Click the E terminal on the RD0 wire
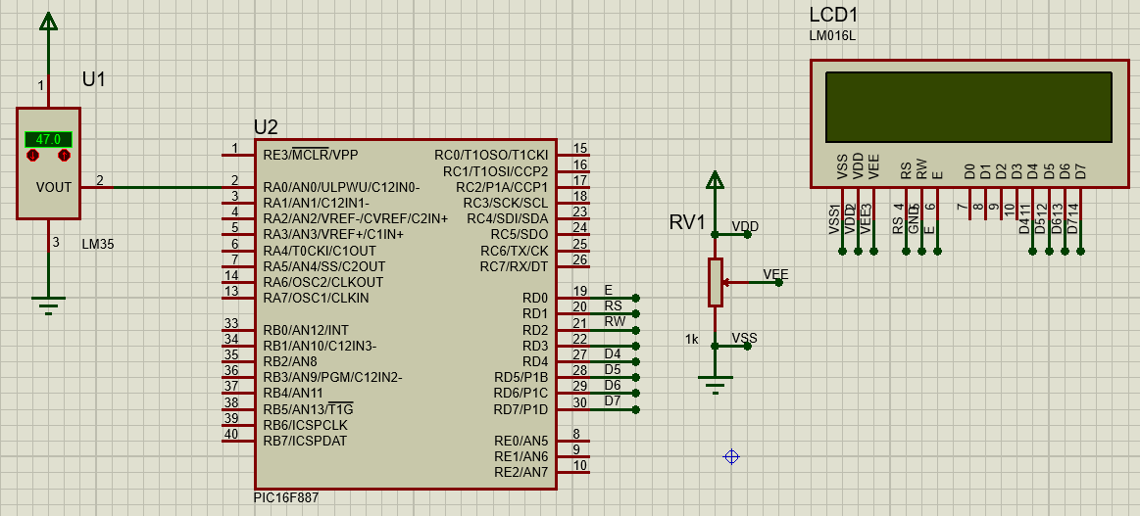Image resolution: width=1140 pixels, height=516 pixels. (x=636, y=298)
